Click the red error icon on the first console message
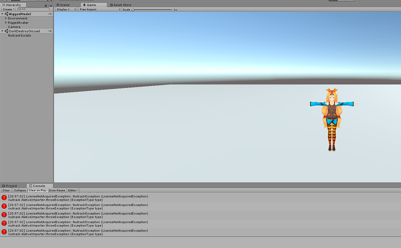Image resolution: width=401 pixels, height=248 pixels. point(4,198)
